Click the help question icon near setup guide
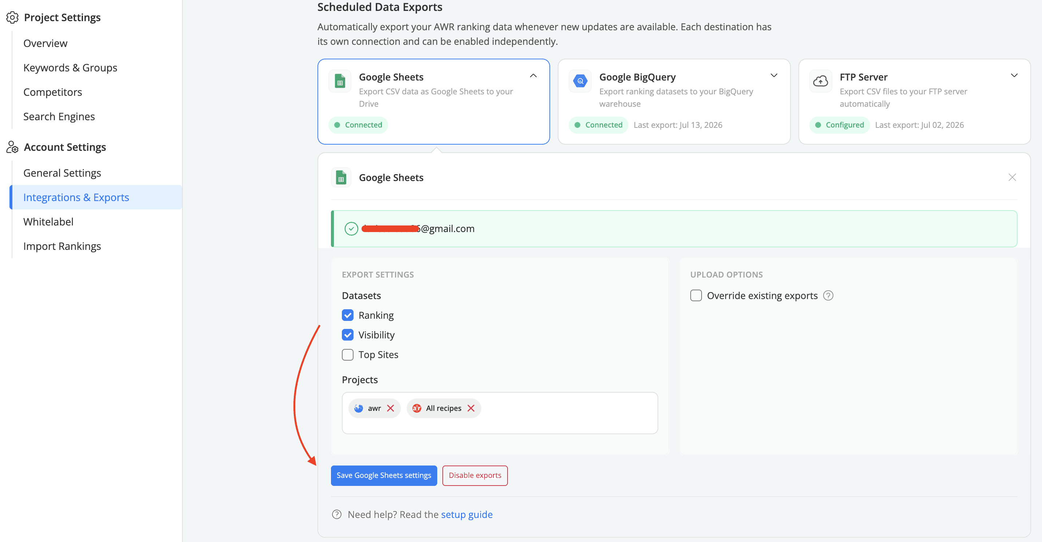This screenshot has width=1042, height=542. click(x=336, y=514)
